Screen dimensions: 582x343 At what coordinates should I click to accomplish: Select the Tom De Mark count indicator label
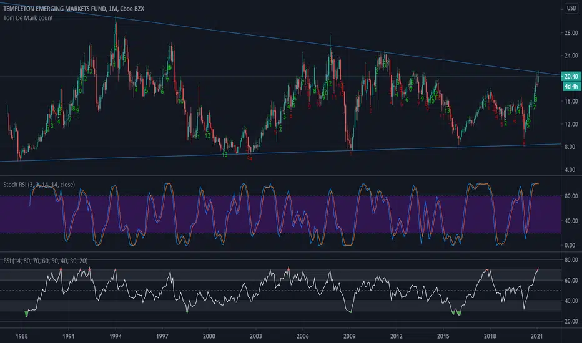tap(28, 18)
